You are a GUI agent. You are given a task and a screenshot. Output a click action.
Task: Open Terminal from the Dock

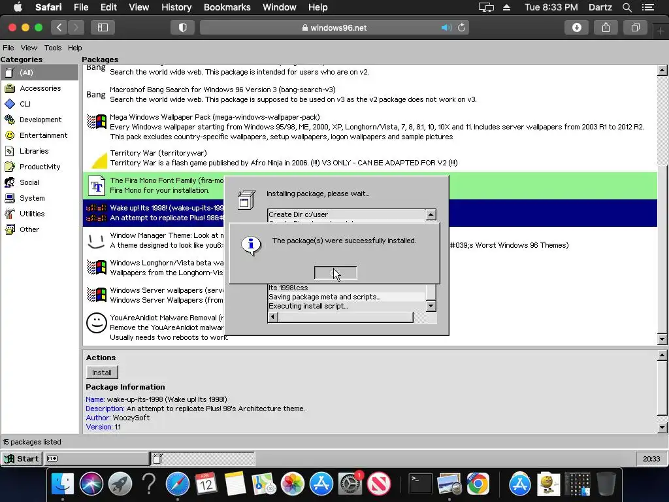pos(420,484)
